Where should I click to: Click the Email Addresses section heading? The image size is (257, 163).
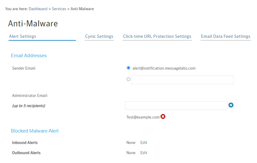pos(29,56)
